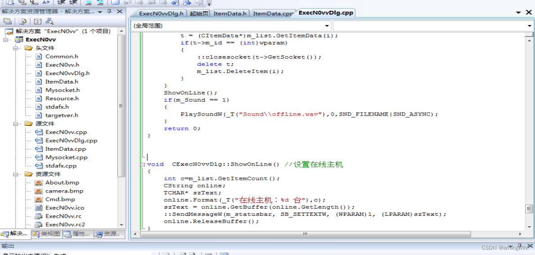Switch to the ItemData.cpp tab

click(x=273, y=13)
